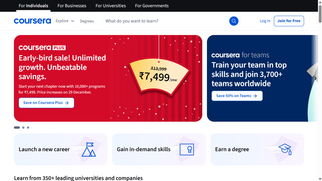Click the flag-mountain icon on Launch a new career
This screenshot has height=181, width=322.
(89, 149)
